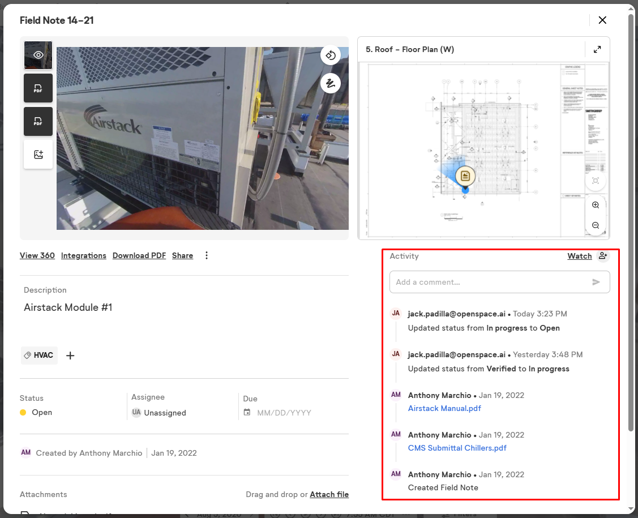Open the annotation drawing tool on the photo
638x518 pixels.
tap(331, 83)
